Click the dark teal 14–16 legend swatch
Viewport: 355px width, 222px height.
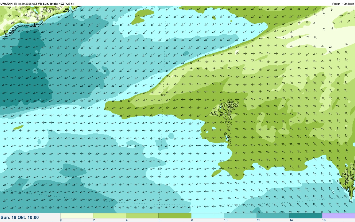(x=306, y=216)
